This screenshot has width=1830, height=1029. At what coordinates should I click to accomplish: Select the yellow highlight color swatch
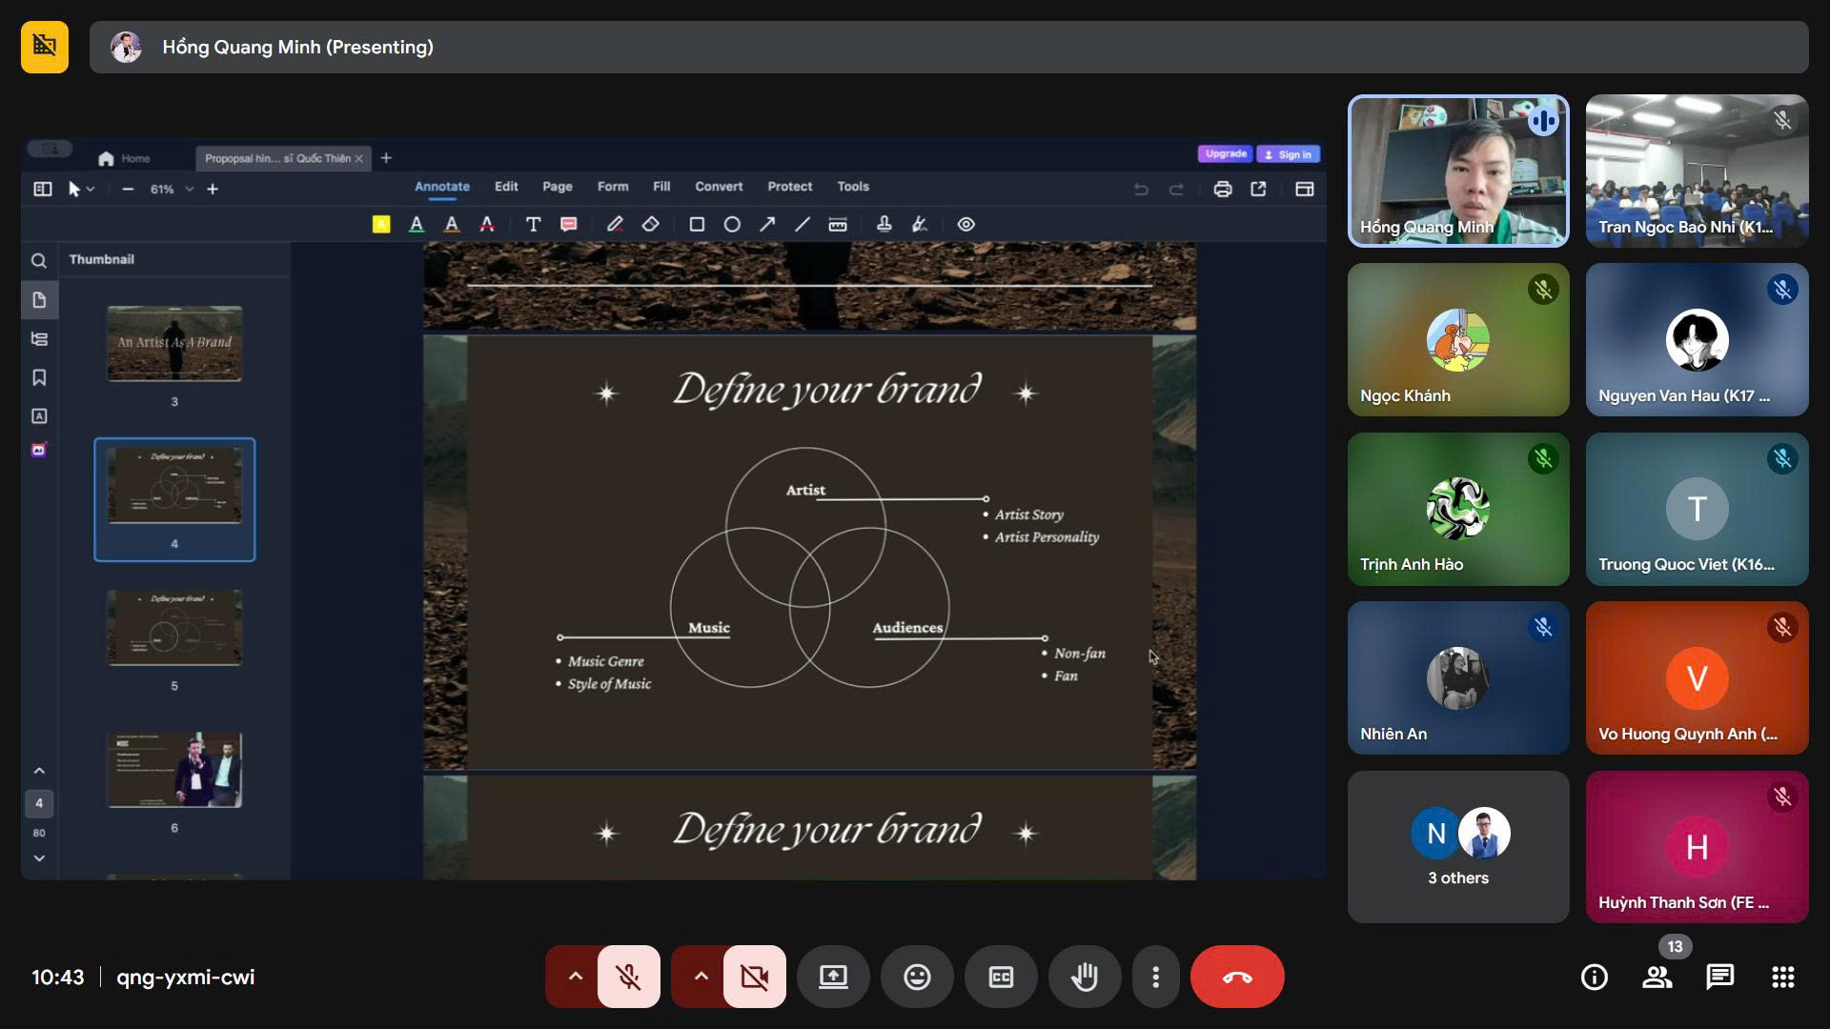(380, 225)
